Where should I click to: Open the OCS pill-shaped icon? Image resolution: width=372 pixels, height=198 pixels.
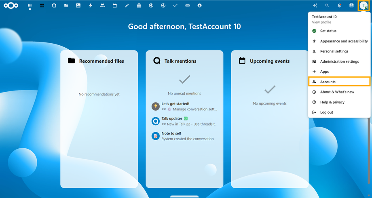pyautogui.click(x=188, y=5)
